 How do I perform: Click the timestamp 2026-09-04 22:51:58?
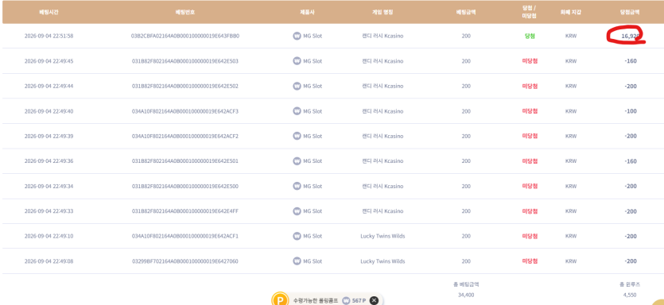[x=49, y=36]
